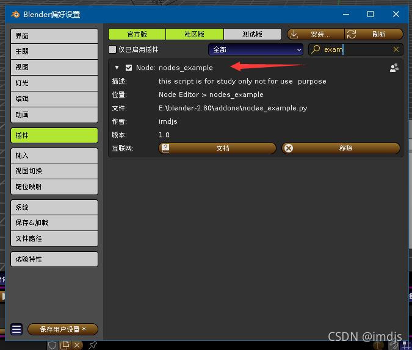The image size is (412, 350).
Task: Click the 移除 remove button
Action: [341, 148]
